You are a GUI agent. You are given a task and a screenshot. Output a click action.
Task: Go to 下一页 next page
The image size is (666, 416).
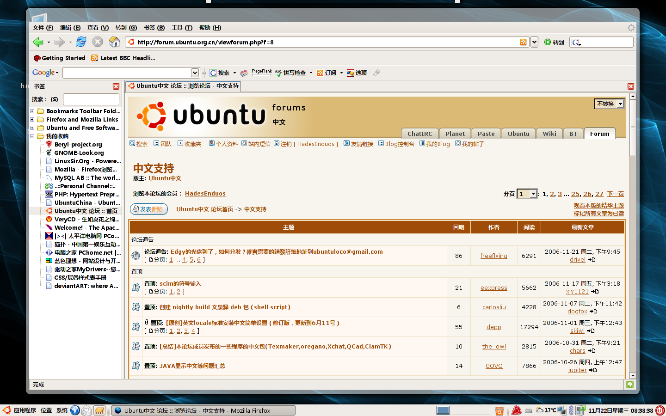click(616, 194)
